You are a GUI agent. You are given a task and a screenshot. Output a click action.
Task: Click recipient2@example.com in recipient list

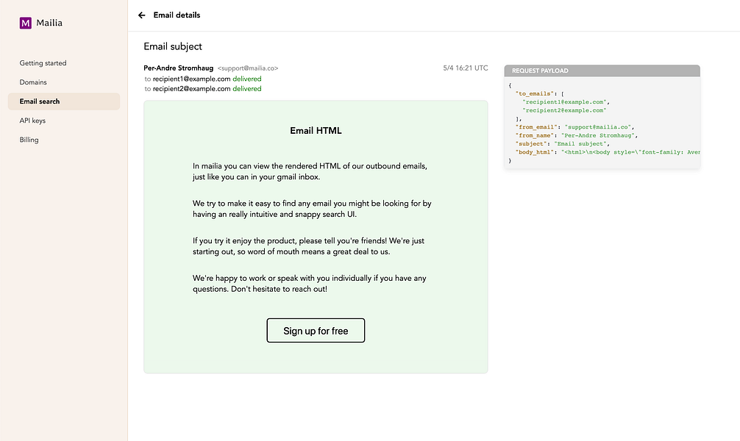point(191,89)
